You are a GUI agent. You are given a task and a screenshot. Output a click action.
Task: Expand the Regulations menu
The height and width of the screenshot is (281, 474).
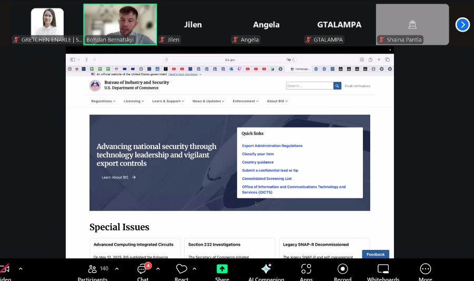[x=103, y=101]
